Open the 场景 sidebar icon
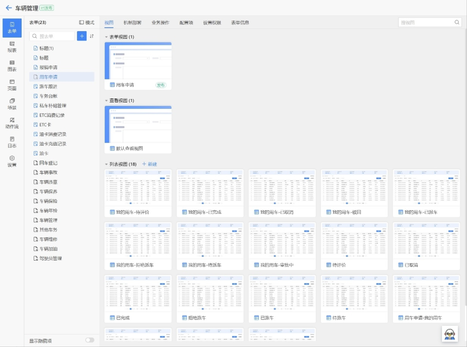 (x=12, y=104)
